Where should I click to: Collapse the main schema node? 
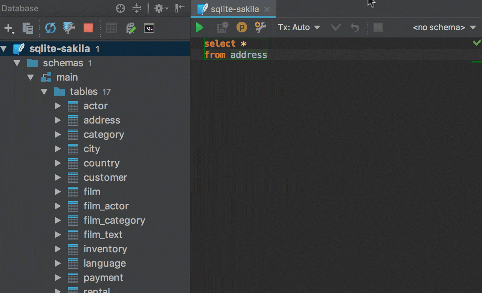pyautogui.click(x=31, y=78)
